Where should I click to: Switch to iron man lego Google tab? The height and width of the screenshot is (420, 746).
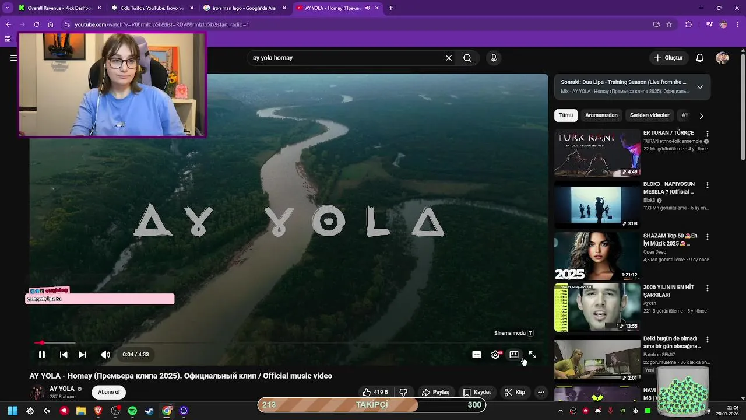[x=244, y=8]
